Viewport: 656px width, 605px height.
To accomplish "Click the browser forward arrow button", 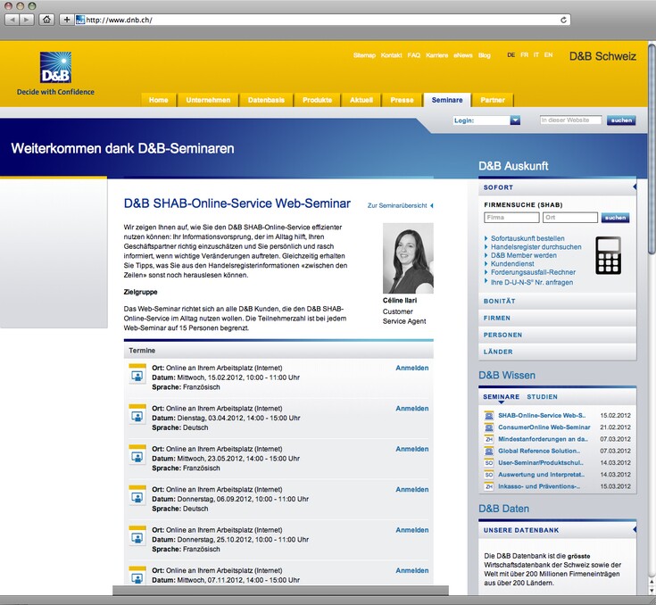I will pos(27,20).
